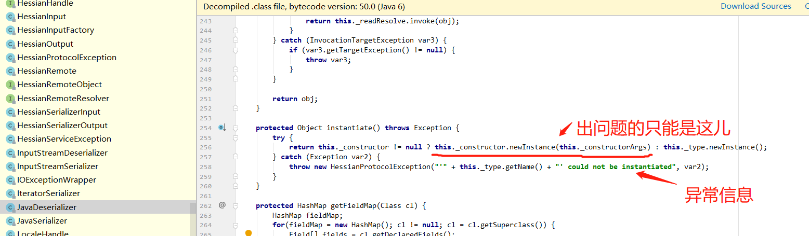Collapse the getFieldMap method fold at line 262
The height and width of the screenshot is (236, 809).
(x=236, y=205)
